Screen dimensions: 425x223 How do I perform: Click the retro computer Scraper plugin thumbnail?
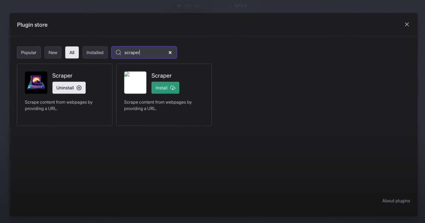tap(36, 82)
